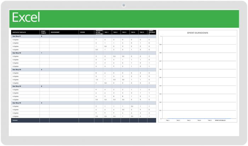Select the TAG 1 chart axis label
The image size is (248, 146).
click(x=168, y=120)
